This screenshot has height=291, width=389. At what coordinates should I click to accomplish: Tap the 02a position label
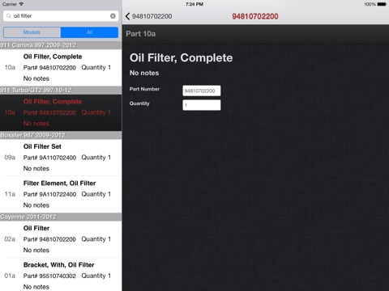click(10, 239)
